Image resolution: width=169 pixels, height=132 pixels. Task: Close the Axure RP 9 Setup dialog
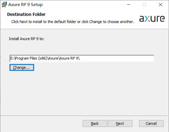160,5
